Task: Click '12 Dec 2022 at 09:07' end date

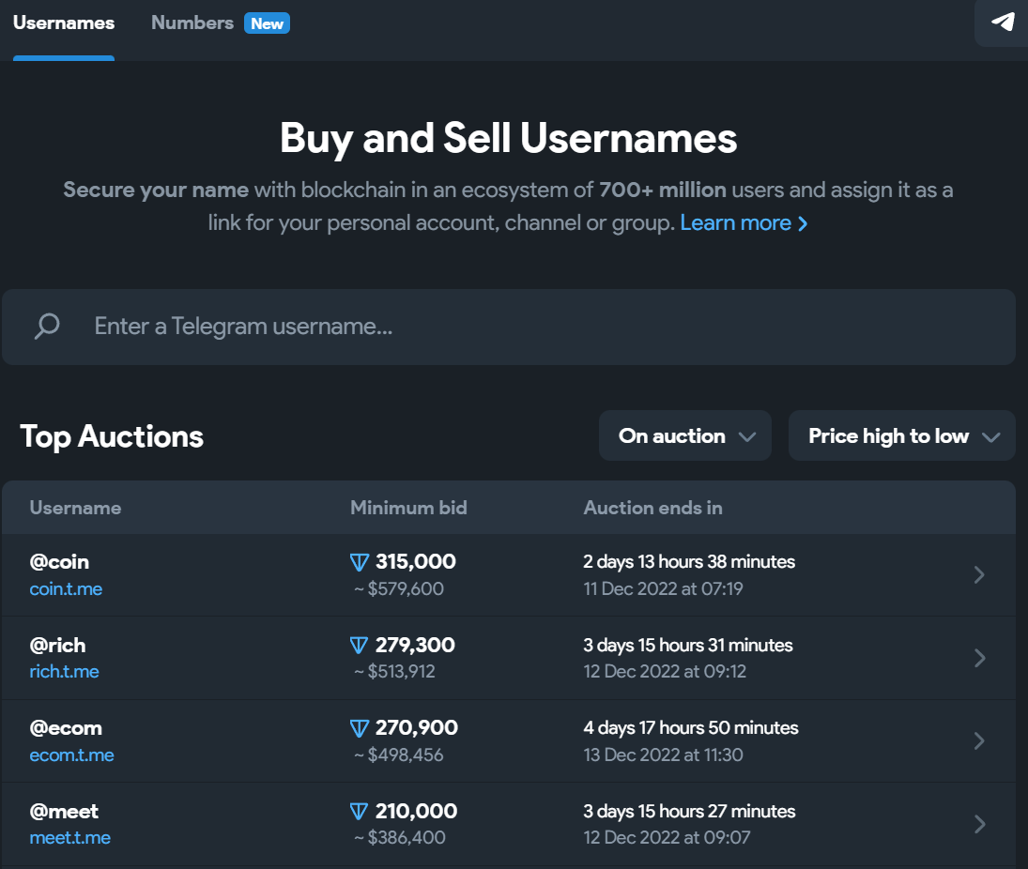Action: 667,837
